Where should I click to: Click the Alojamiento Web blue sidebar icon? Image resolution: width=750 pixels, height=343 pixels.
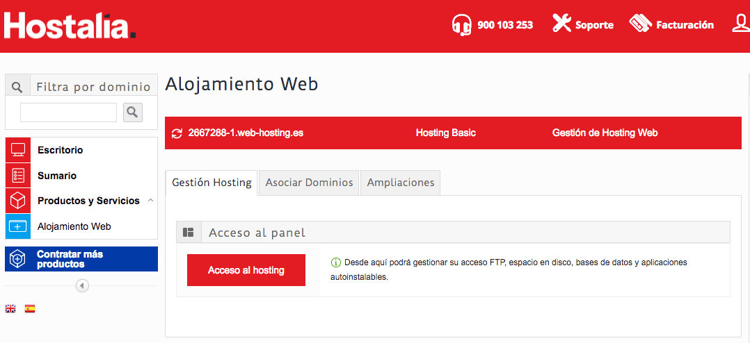coord(17,226)
